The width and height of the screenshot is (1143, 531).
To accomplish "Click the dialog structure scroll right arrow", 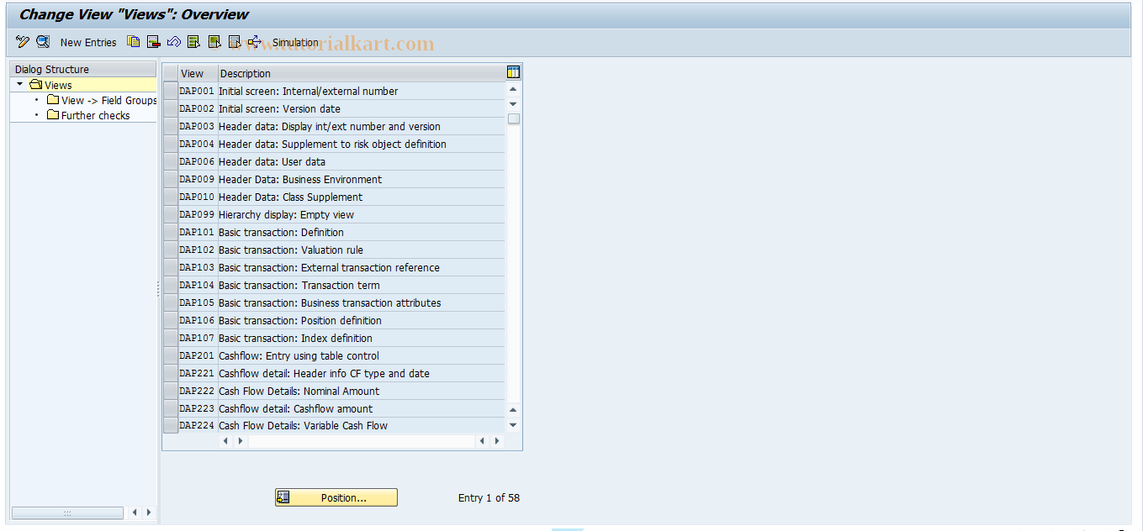I will click(x=148, y=512).
